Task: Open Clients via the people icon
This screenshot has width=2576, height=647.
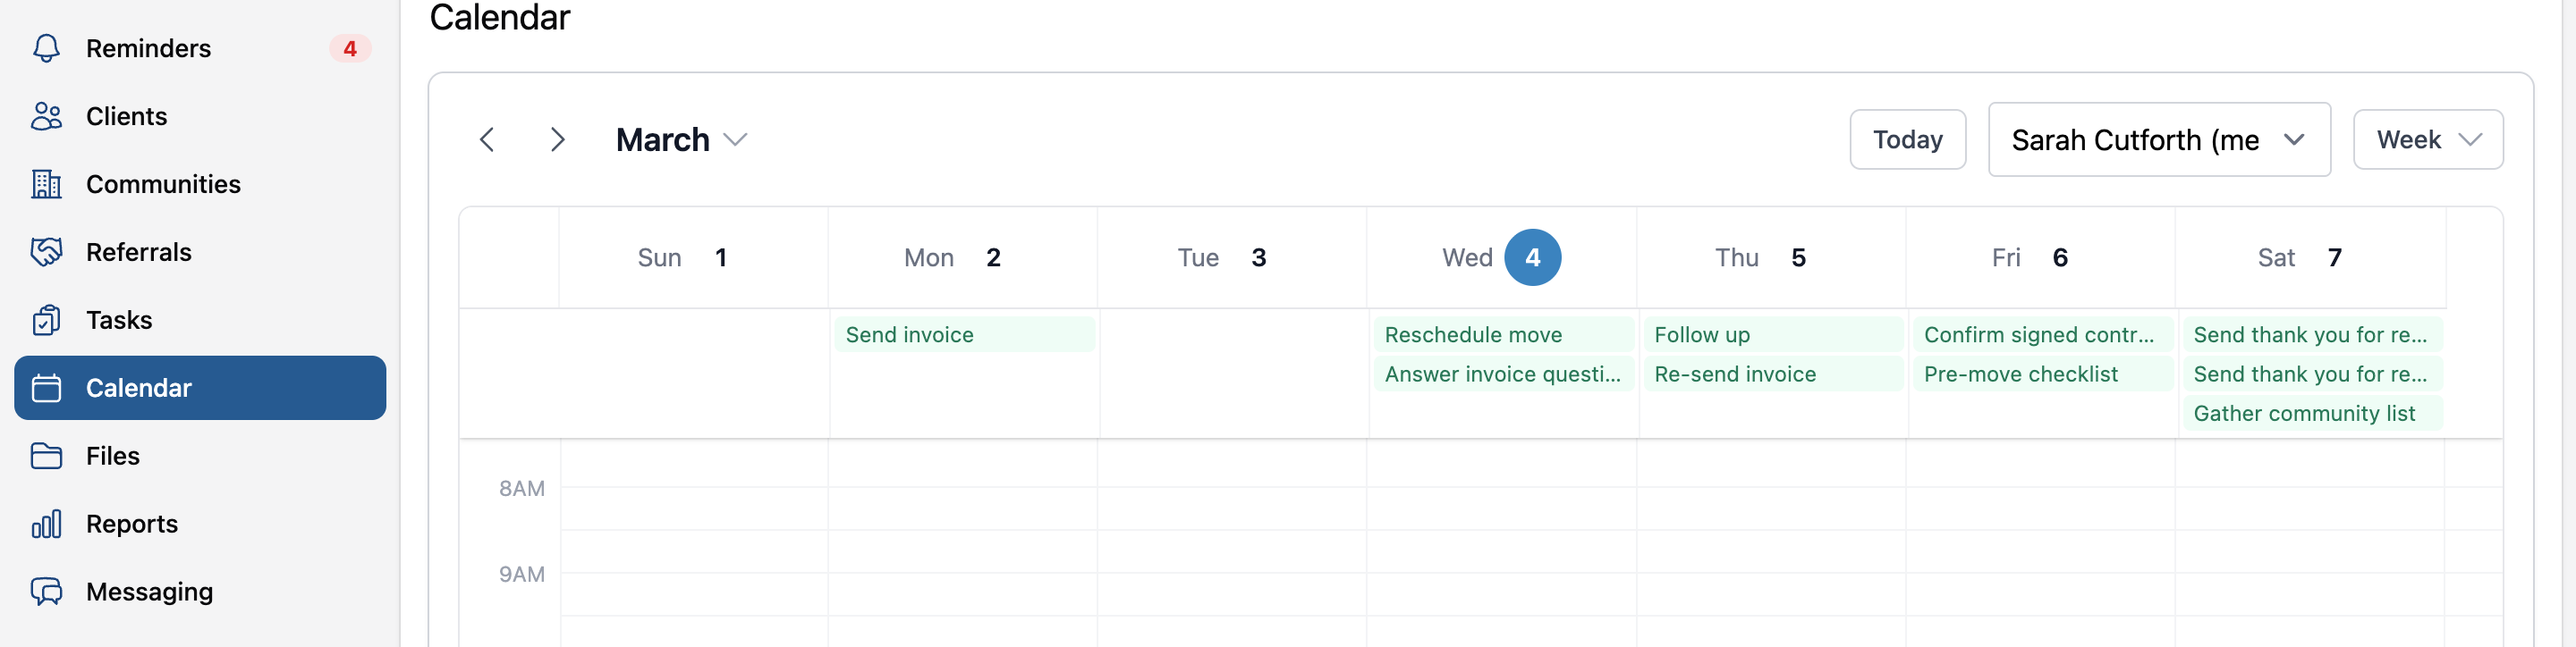Action: point(46,116)
